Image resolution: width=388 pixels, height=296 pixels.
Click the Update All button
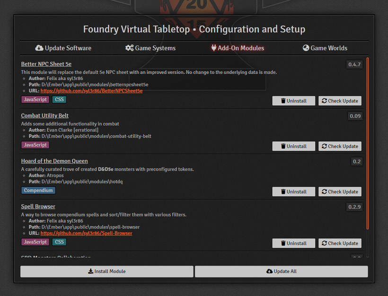click(x=282, y=271)
